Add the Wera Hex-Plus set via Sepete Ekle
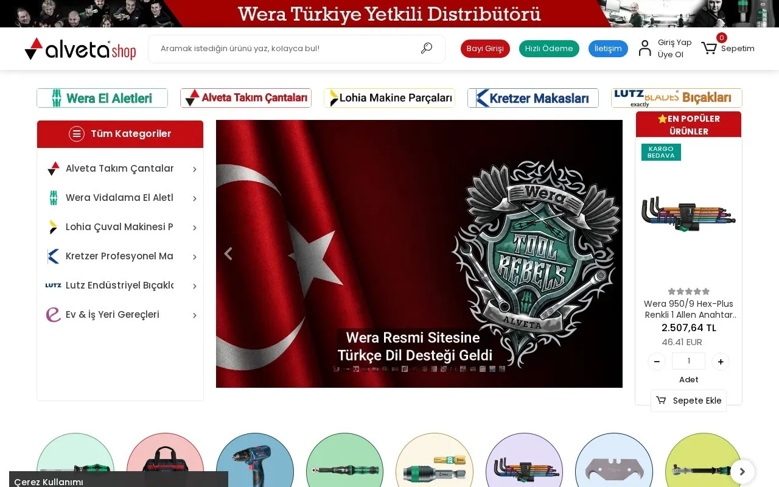 tap(688, 401)
